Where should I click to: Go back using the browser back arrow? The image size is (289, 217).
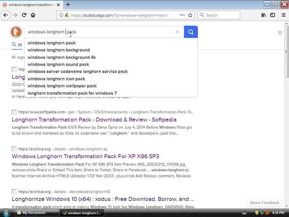click(6, 15)
